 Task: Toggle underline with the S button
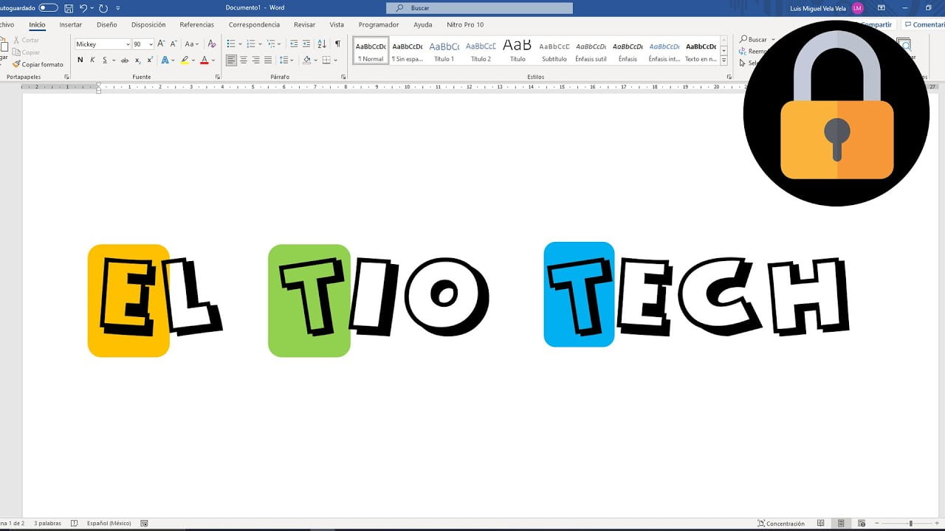click(x=105, y=60)
